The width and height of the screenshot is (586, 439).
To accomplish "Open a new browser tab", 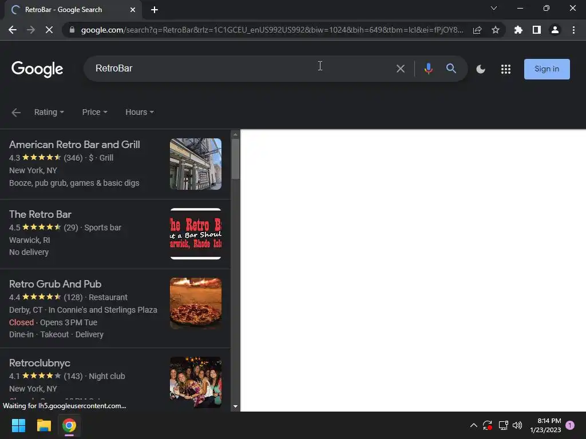I will click(x=155, y=10).
